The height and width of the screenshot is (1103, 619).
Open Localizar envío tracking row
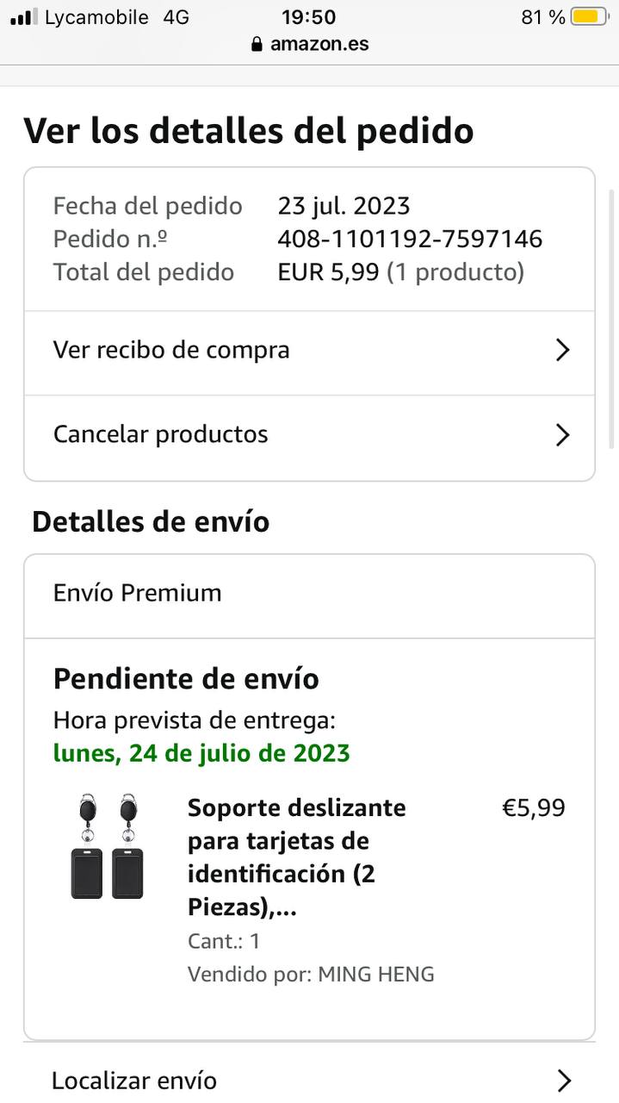click(135, 1081)
